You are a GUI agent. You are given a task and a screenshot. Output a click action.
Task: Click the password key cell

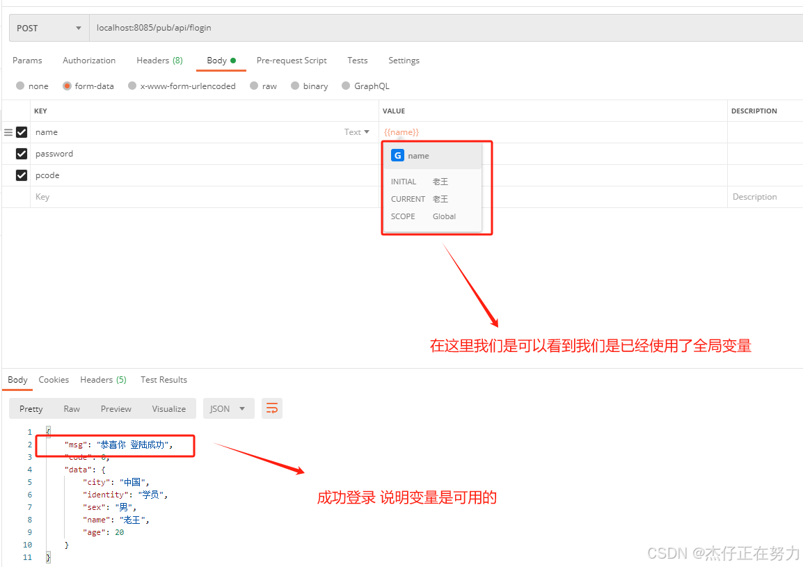pos(205,154)
